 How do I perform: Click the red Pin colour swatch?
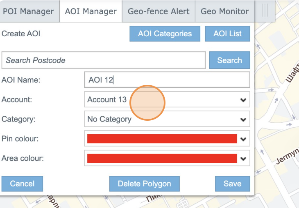162,139
